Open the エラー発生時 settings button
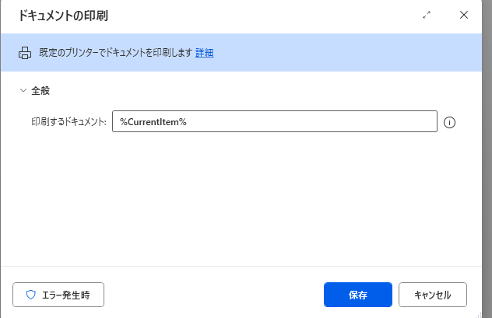Viewport: 492px width, 318px height. pos(58,295)
